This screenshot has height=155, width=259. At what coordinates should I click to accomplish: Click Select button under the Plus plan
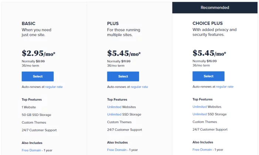(123, 76)
